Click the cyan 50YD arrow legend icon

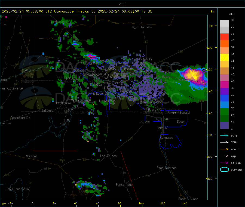[x=224, y=135]
